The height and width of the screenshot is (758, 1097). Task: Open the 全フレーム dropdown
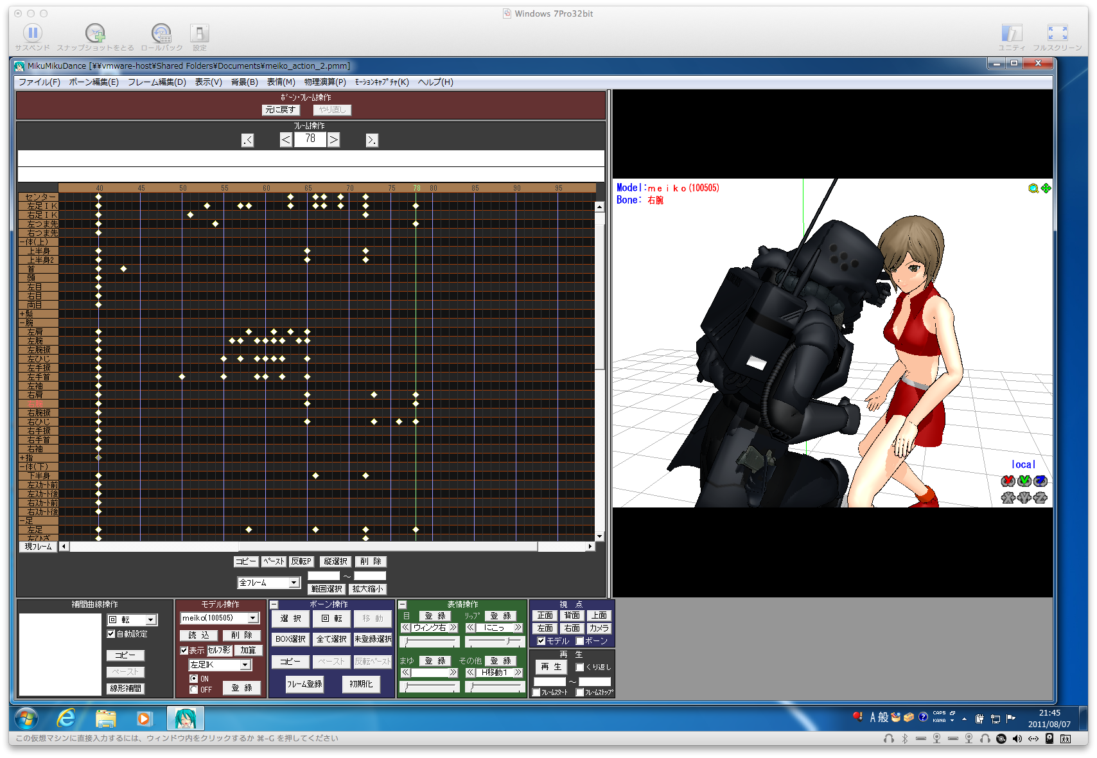pos(294,583)
